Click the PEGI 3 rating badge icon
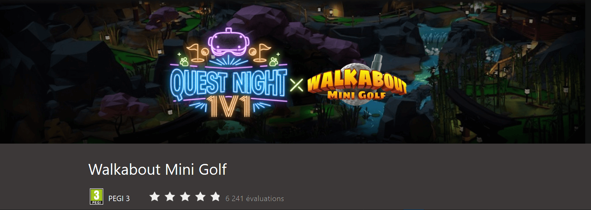 point(96,196)
